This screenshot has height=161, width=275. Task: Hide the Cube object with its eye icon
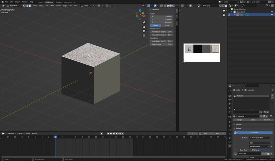click(272, 15)
